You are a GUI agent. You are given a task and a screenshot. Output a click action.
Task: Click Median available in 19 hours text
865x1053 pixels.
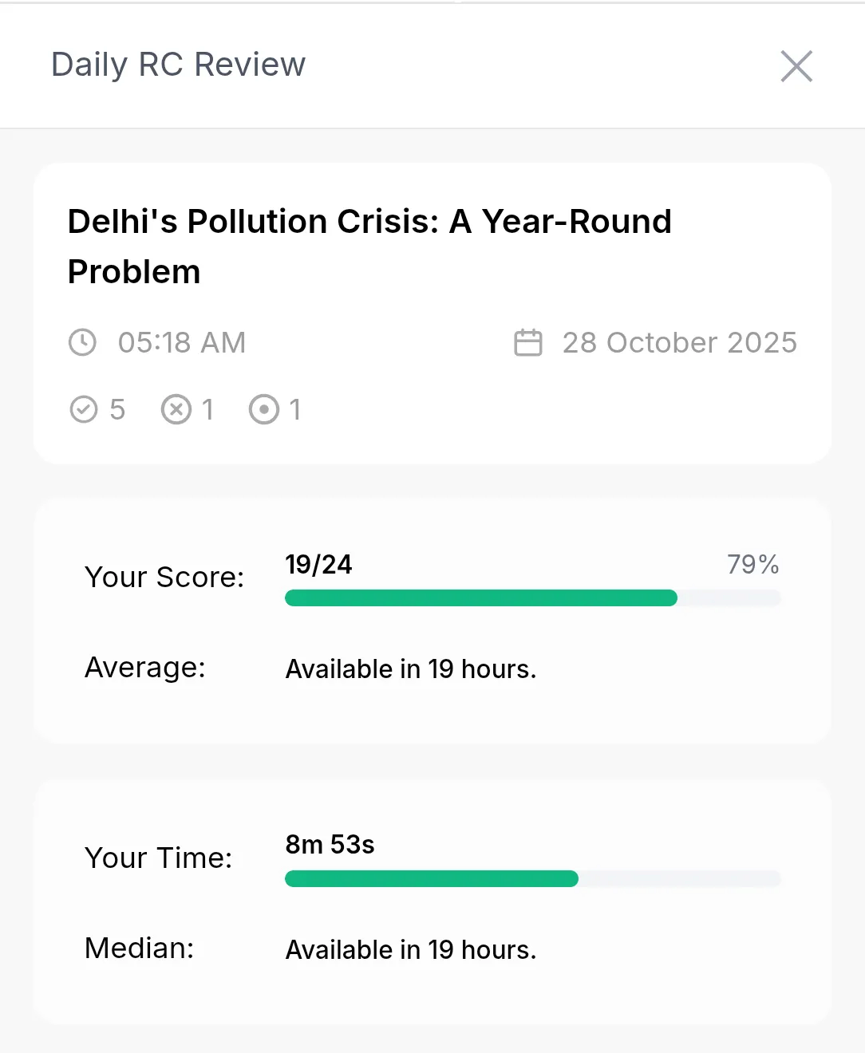pos(411,949)
